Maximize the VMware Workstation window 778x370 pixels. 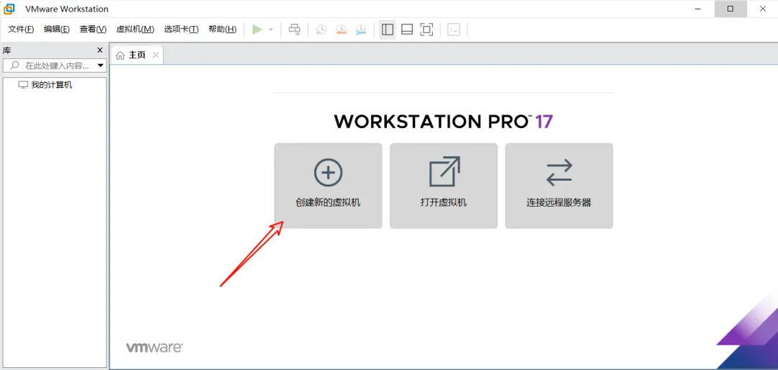point(730,9)
